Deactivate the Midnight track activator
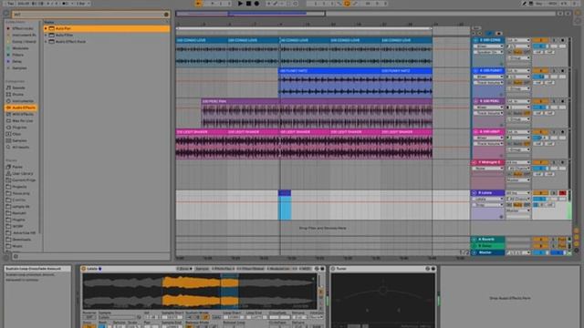584x328 pixels. point(540,162)
